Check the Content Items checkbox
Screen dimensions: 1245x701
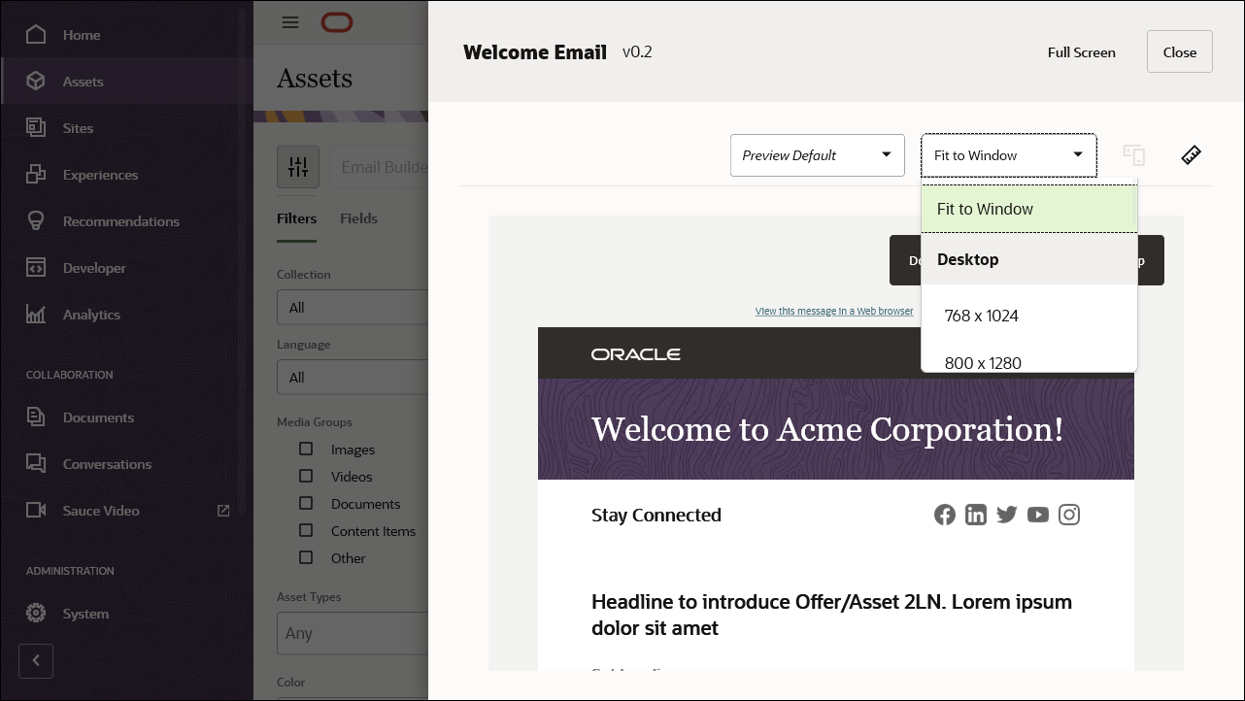click(x=307, y=530)
